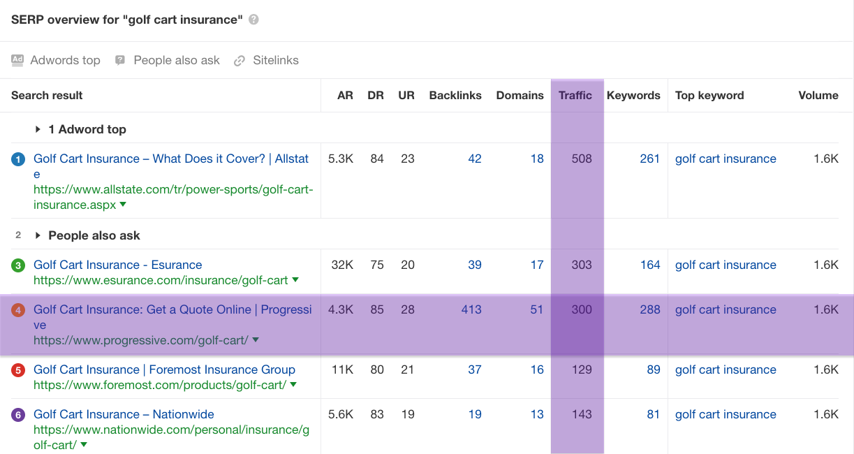854x454 pixels.
Task: Open dropdown arrow next to Progressive URL
Action: 256,340
